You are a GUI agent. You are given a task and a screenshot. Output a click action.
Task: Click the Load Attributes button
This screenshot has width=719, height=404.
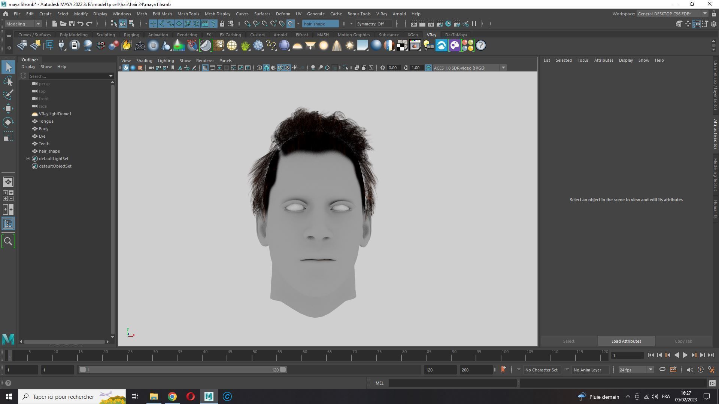[626, 341]
